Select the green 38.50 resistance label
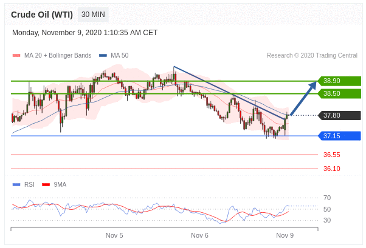Screen dimensions: 366x248 (x=339, y=93)
